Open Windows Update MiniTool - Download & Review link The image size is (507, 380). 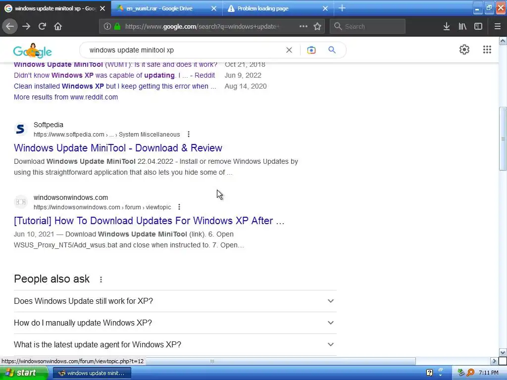pyautogui.click(x=118, y=147)
